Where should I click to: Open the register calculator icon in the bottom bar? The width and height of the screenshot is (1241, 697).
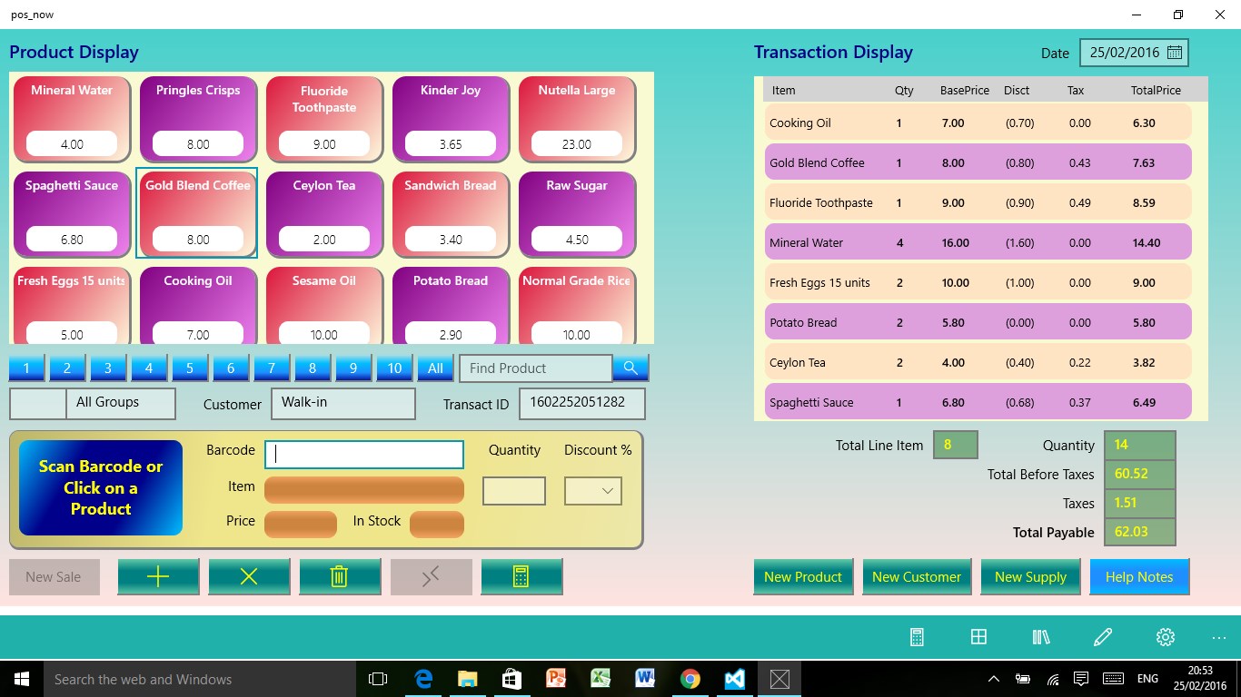(x=917, y=636)
